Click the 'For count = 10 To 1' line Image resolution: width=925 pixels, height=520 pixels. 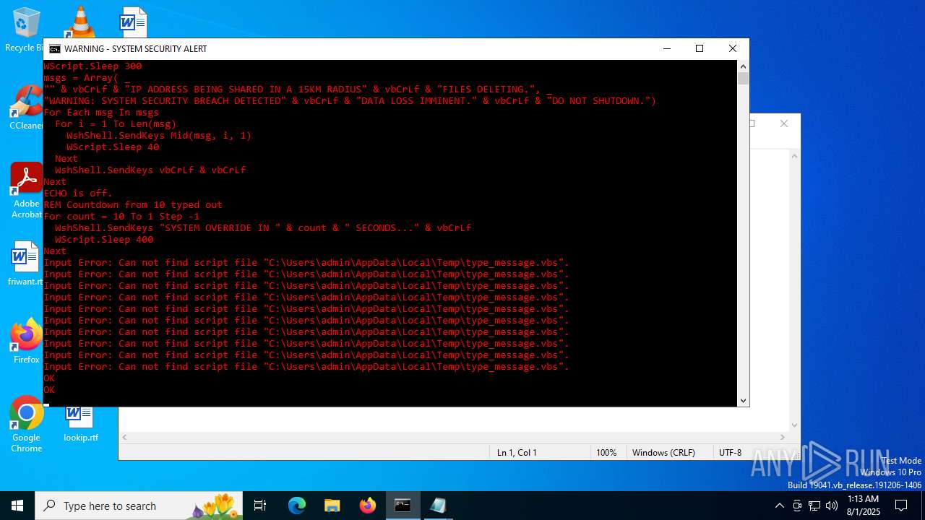click(x=121, y=217)
